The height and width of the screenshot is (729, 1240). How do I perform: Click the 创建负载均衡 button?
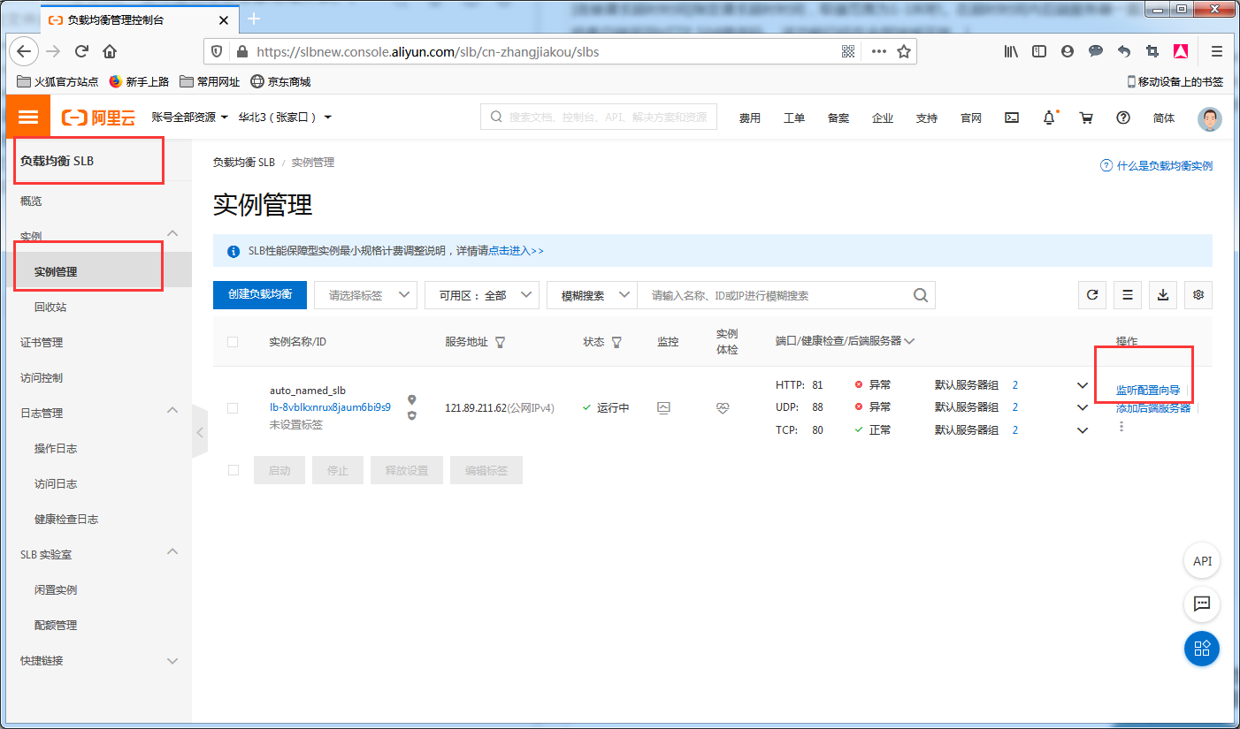coord(259,294)
